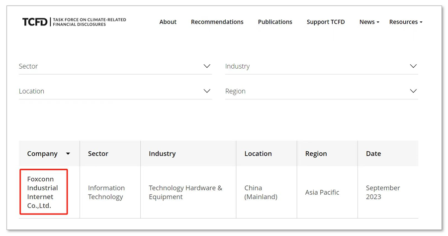Click the TCFD logo
The width and height of the screenshot is (448, 236).
(x=74, y=22)
